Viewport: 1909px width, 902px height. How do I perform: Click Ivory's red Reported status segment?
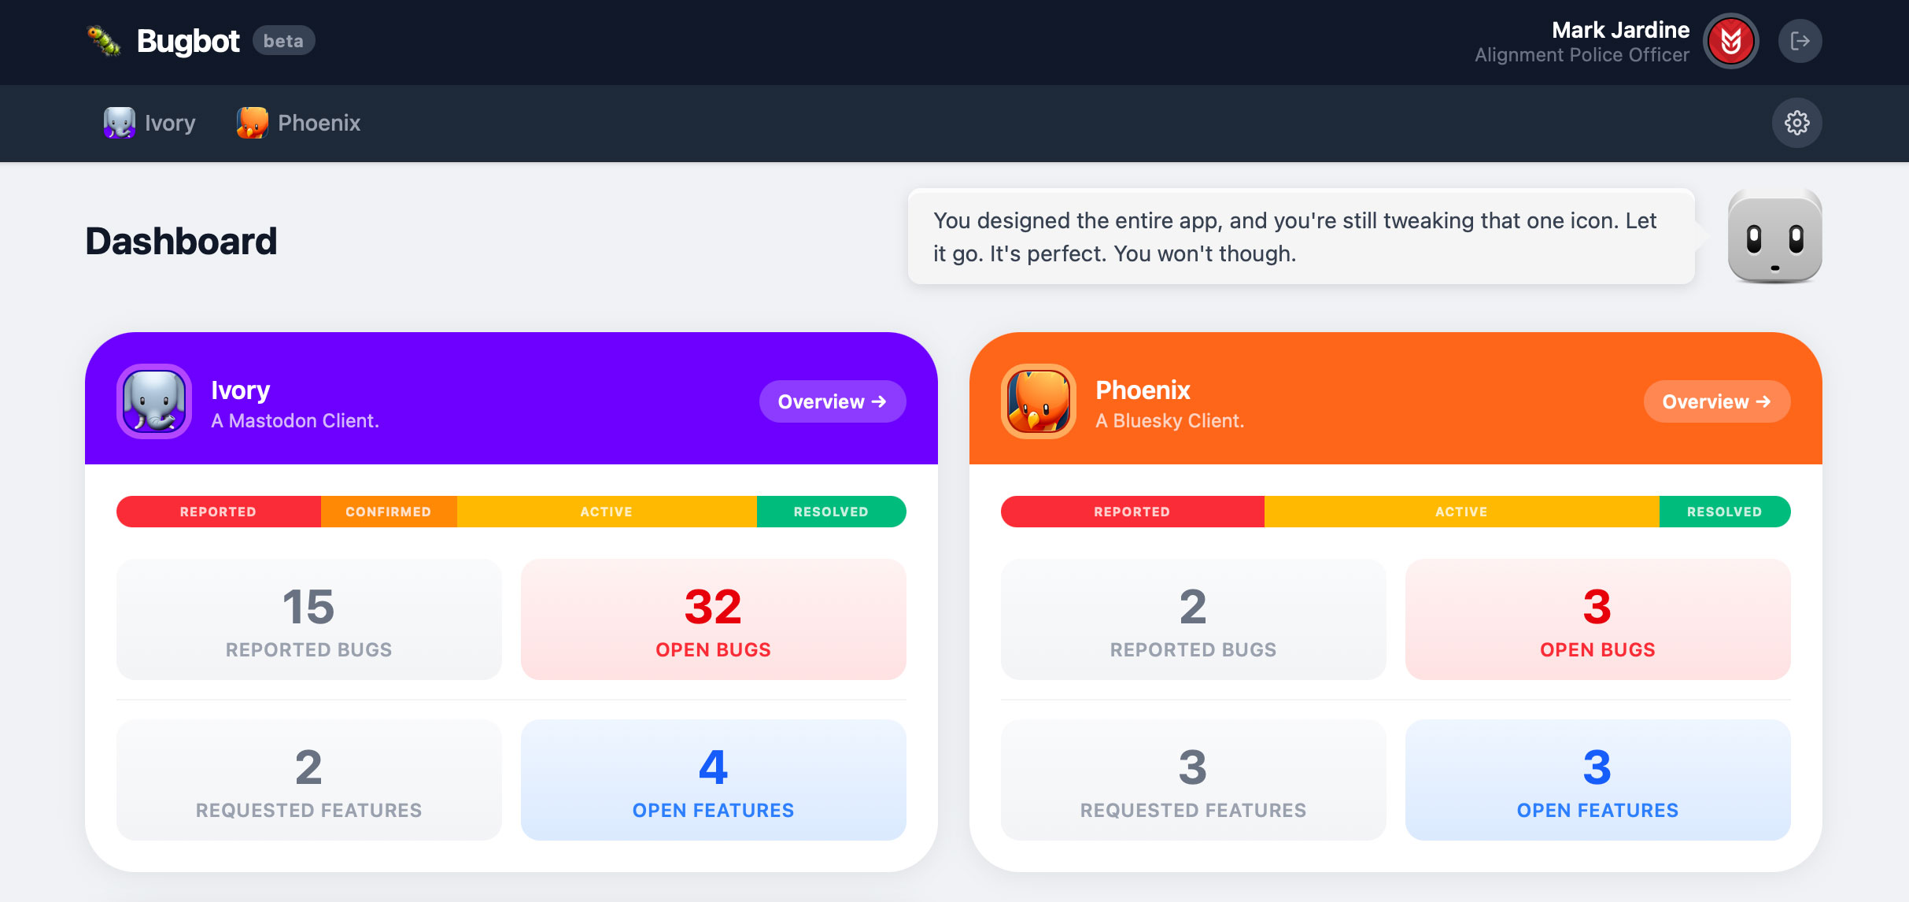[218, 512]
